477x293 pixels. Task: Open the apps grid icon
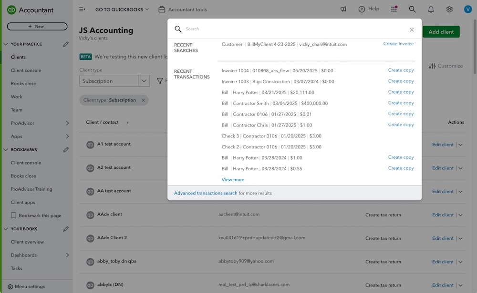393,8
